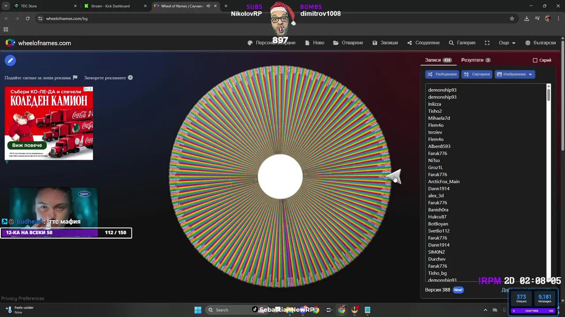Screen dimensions: 565x317
Task: Click the entries list scrollbar thumb
Action: 549,95
